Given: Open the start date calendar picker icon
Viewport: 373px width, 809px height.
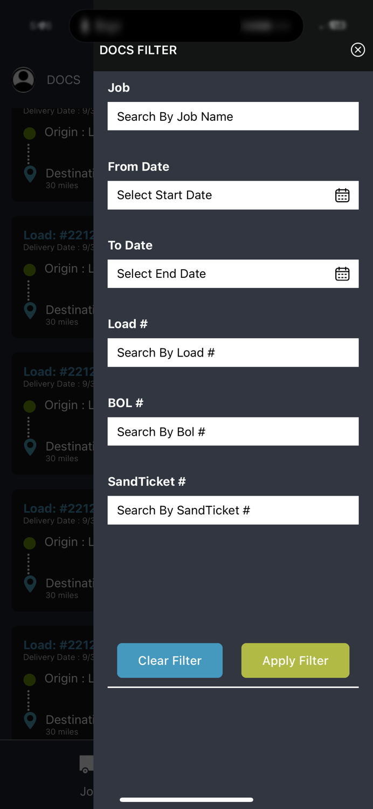Looking at the screenshot, I should (342, 195).
